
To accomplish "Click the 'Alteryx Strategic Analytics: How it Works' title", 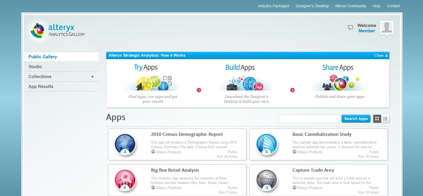I will 147,55.
